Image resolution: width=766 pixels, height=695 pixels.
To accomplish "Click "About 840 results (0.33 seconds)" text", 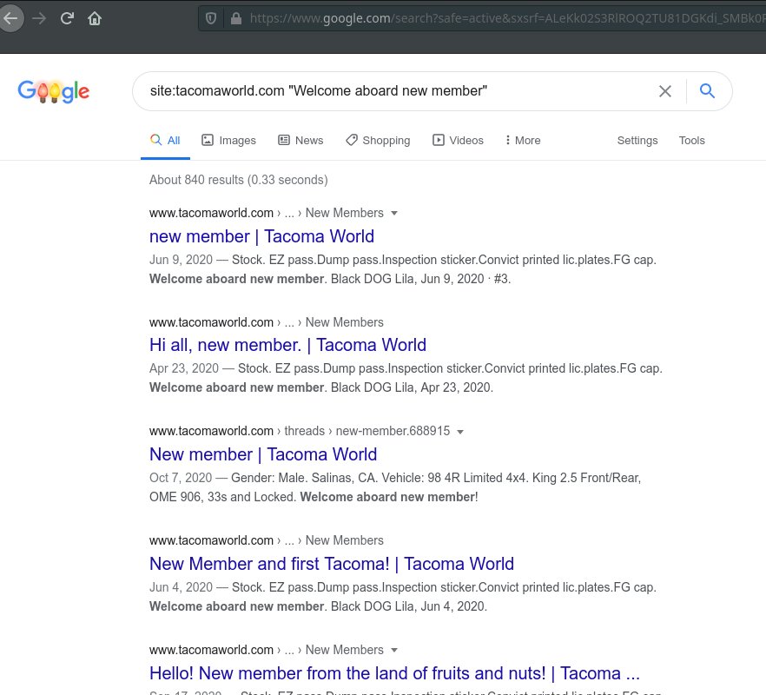I will (x=238, y=180).
